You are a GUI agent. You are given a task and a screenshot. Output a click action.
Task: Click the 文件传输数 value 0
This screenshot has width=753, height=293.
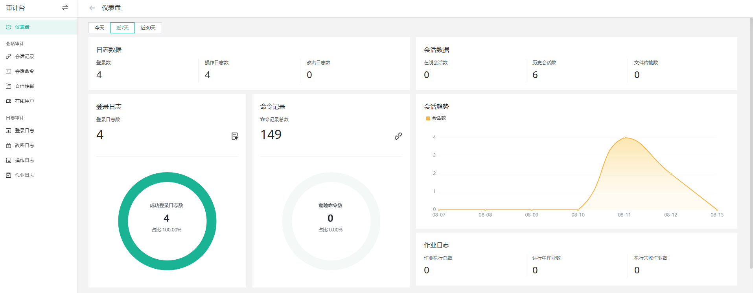pos(637,75)
